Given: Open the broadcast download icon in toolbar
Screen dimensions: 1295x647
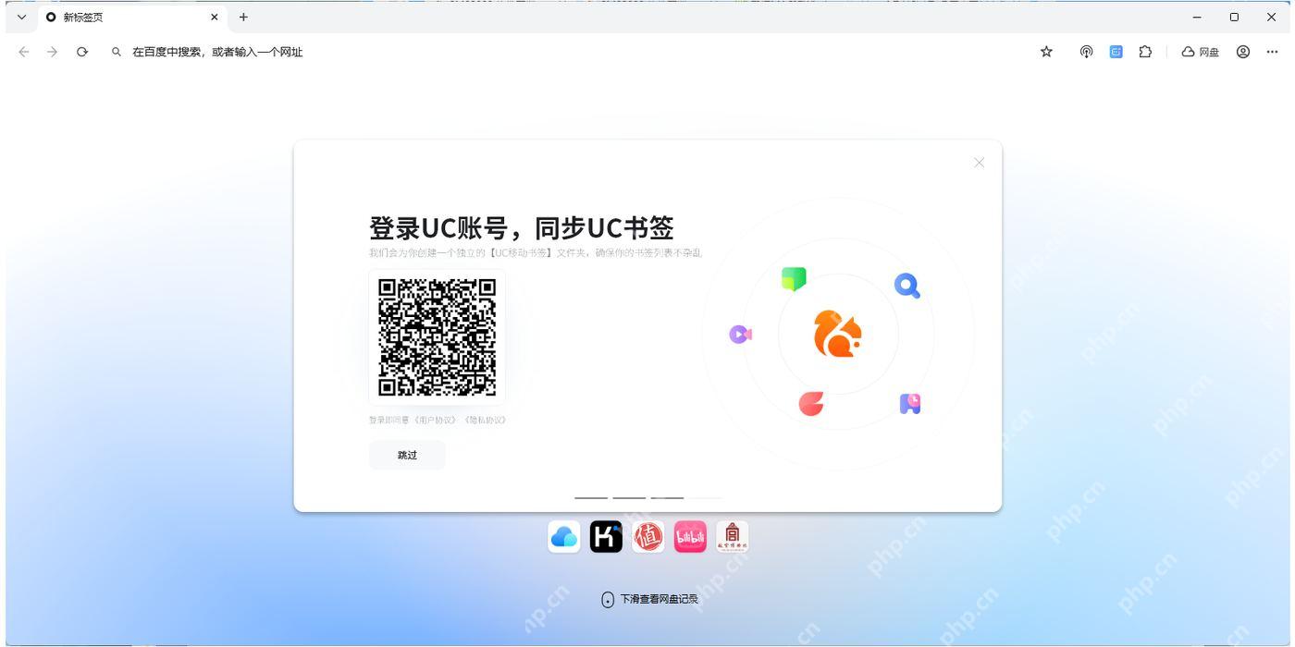Looking at the screenshot, I should click(1087, 52).
